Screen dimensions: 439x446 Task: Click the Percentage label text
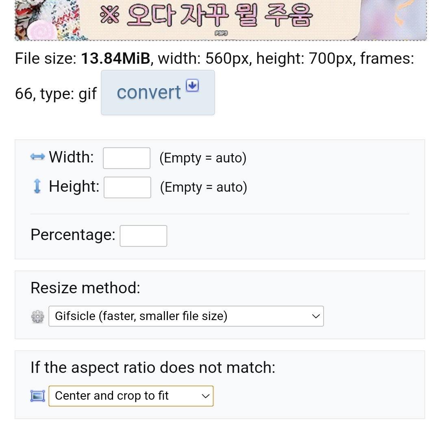73,235
